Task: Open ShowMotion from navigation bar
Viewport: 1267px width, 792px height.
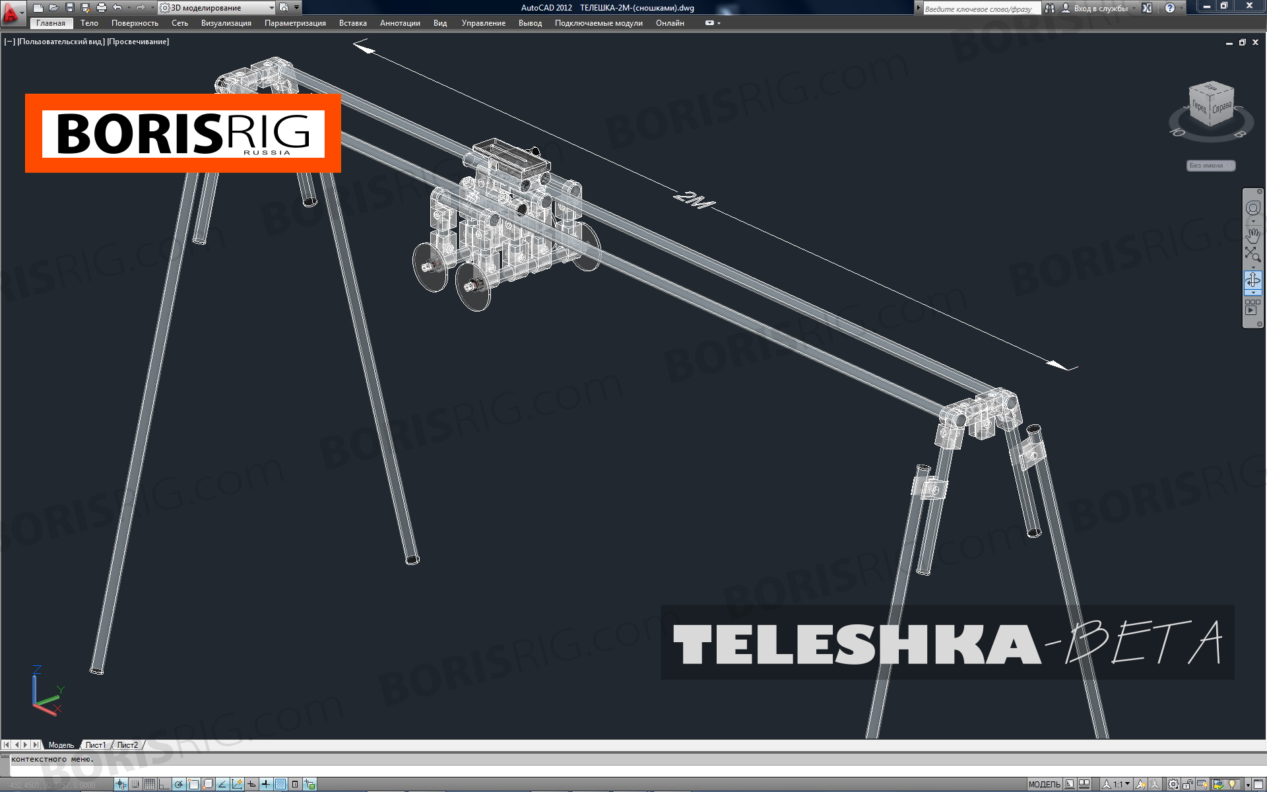Action: coord(1252,307)
